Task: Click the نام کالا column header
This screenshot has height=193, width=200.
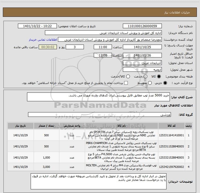Action: [122, 126]
